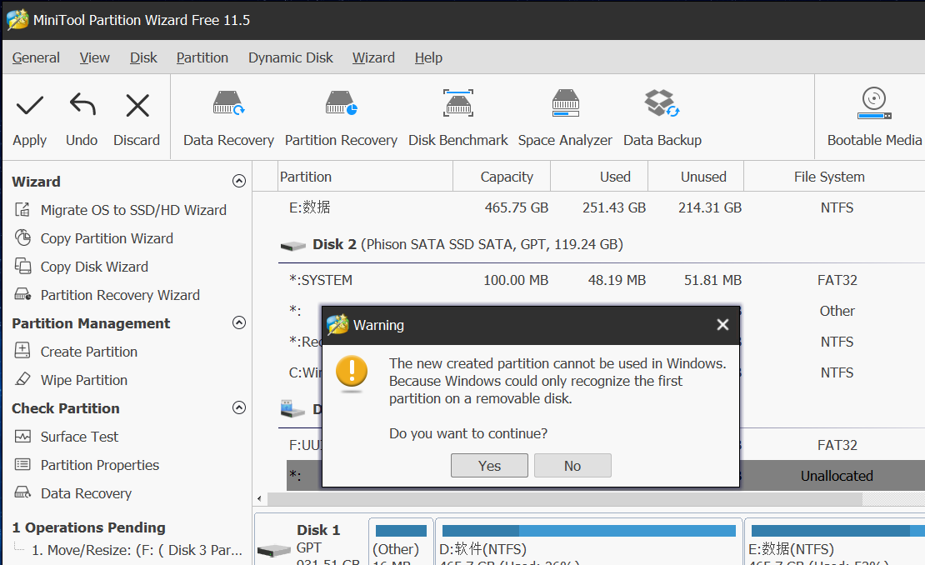Collapse the Wizard section
This screenshot has width=925, height=565.
[239, 182]
